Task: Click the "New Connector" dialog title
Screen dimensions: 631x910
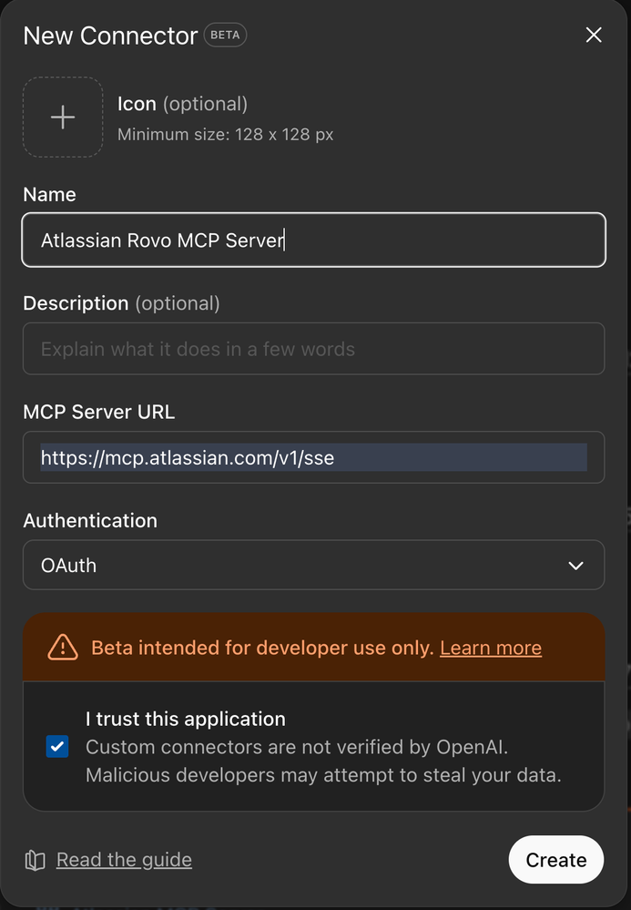Action: coord(110,36)
